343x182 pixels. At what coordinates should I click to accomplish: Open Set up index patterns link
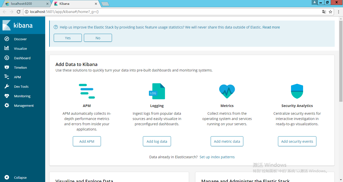[x=217, y=157]
